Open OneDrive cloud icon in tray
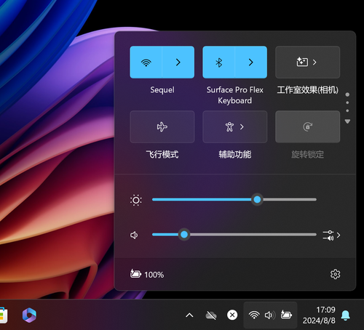Screen dimensions: 364x330 coord(211,315)
